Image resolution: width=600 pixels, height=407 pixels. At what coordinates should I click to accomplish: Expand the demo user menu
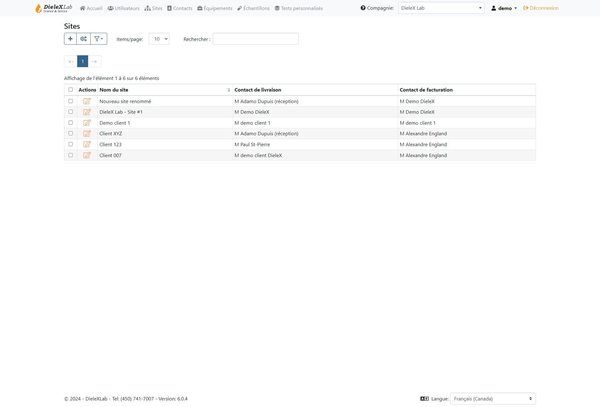(504, 8)
